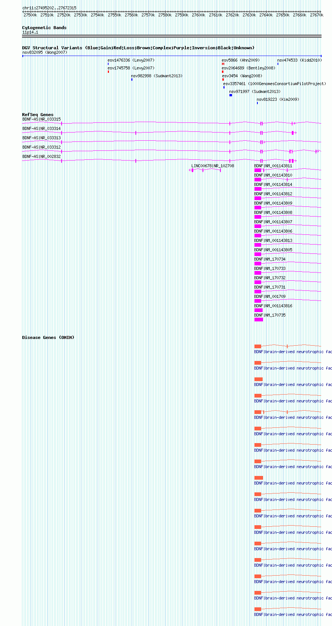Viewport: 332px width, 626px height.
Task: Click the 27600k ruler tick label
Action: [x=198, y=15]
